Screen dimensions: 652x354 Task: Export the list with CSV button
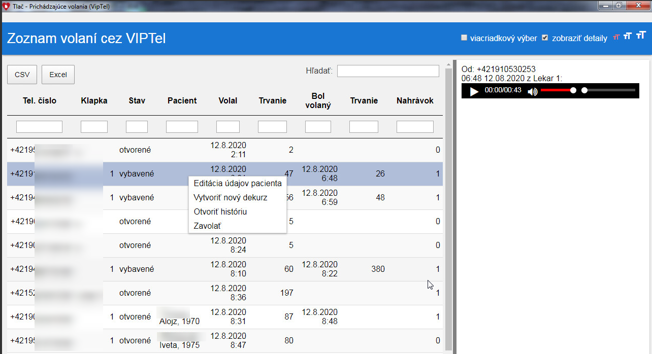(22, 75)
